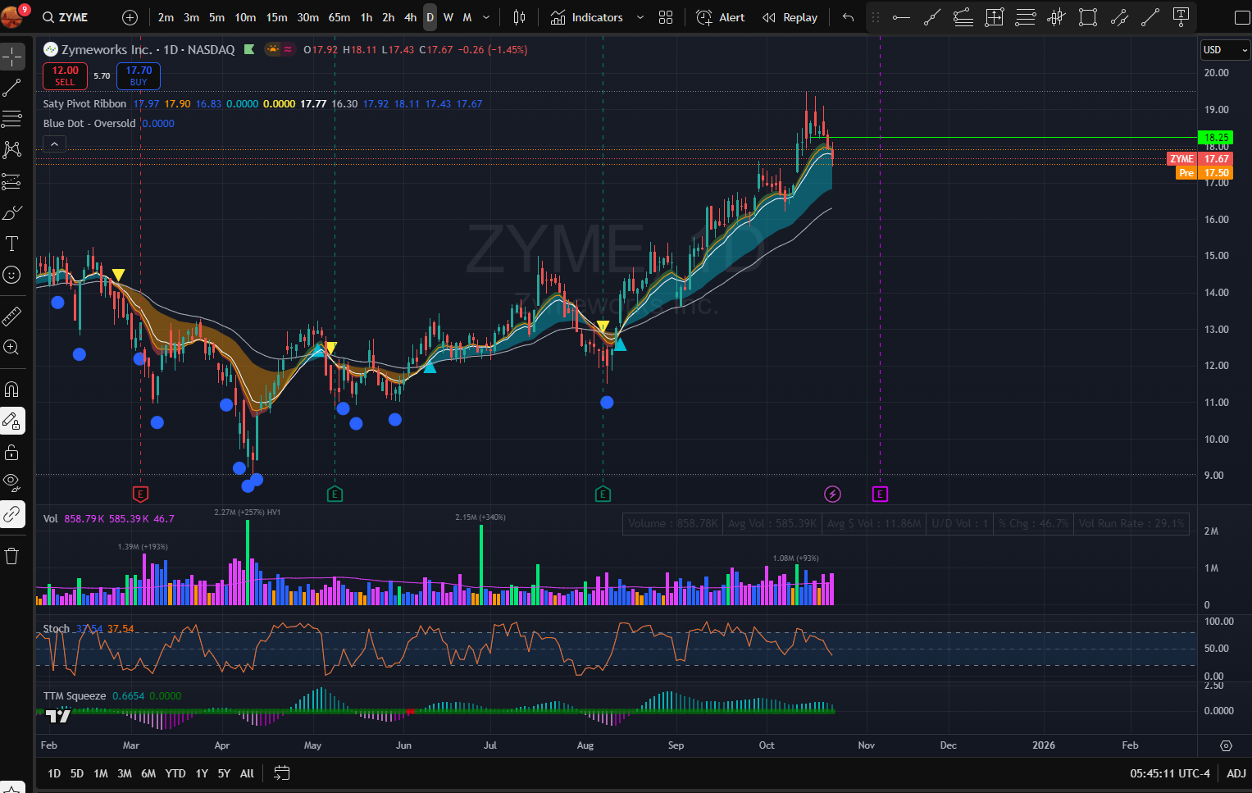Screen dimensions: 1252x793
Task: Toggle magnet mode for drawings
Action: tap(12, 390)
